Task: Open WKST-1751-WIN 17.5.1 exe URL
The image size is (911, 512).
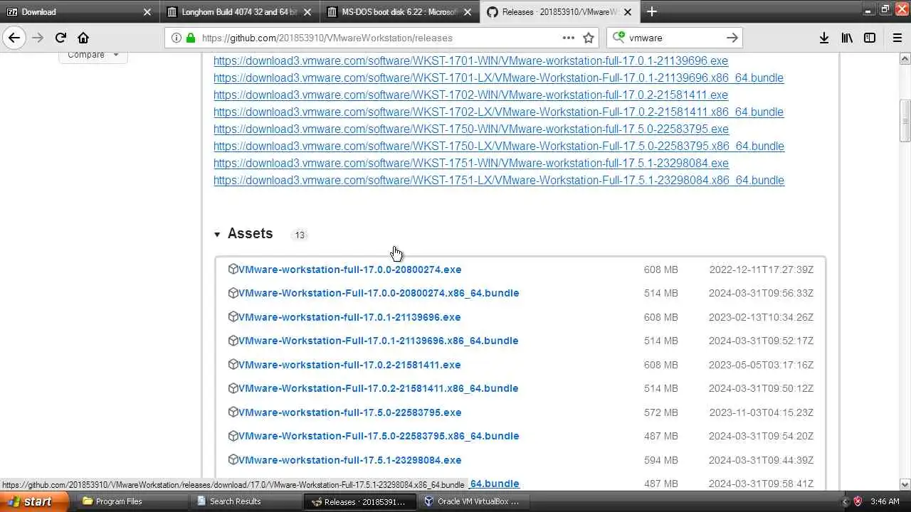Action: point(471,164)
